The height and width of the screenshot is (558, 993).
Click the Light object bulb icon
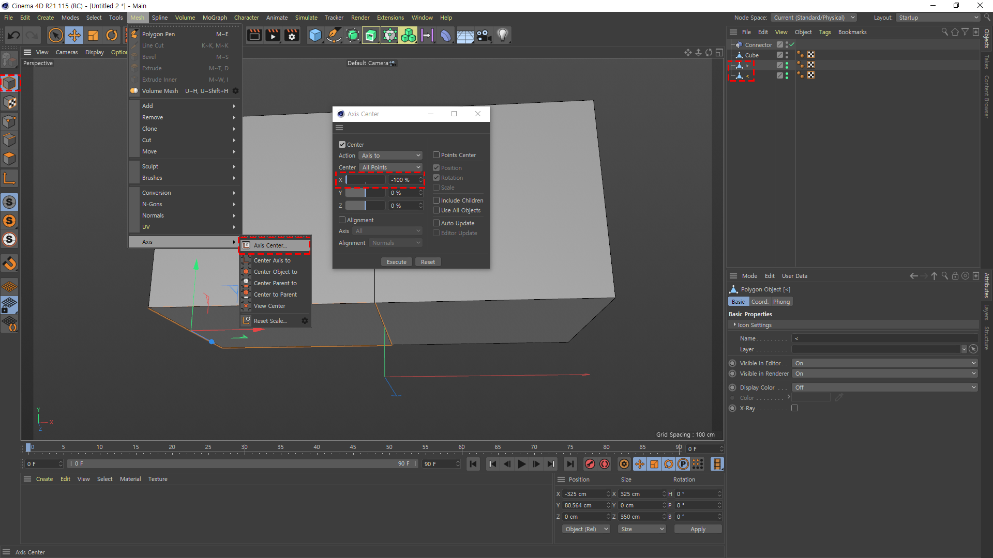502,35
